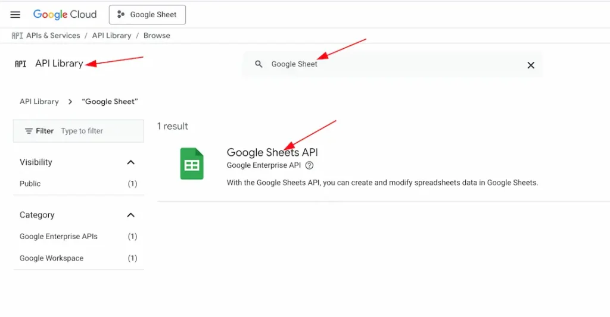Collapse the Category filter section
Viewport: 610px width, 317px height.
pos(131,215)
